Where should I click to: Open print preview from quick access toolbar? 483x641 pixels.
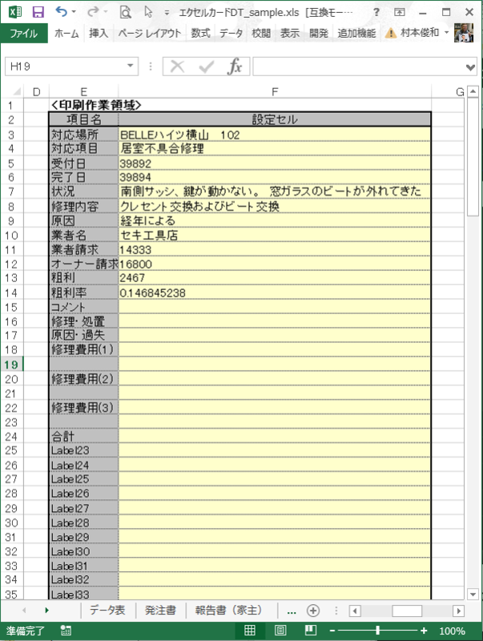125,12
